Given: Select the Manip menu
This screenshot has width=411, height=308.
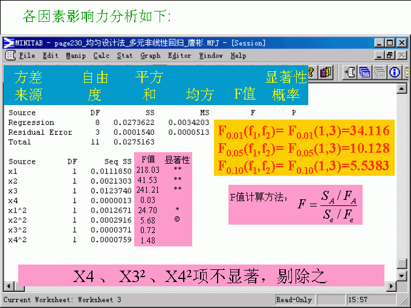Looking at the screenshot, I should (x=76, y=56).
